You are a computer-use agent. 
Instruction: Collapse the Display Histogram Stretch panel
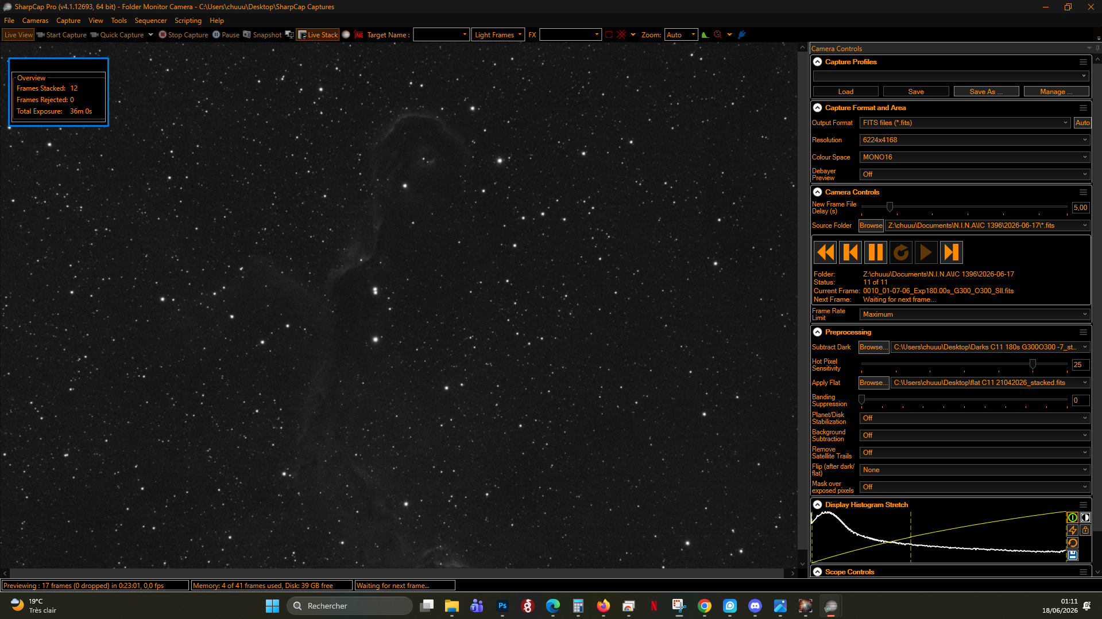[x=818, y=505]
